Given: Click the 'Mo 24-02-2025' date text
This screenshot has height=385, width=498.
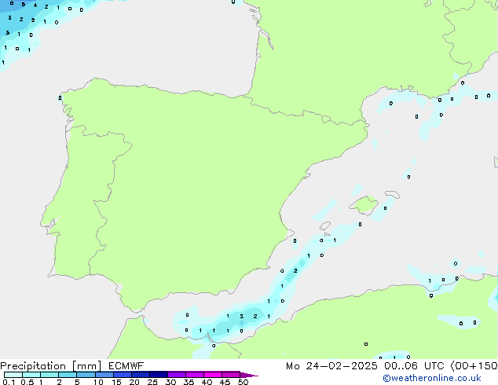Looking at the screenshot, I should coord(331,366).
